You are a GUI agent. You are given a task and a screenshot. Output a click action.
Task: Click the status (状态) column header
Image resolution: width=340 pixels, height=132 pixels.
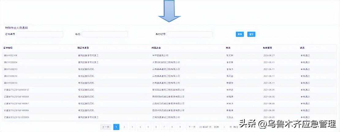303,48
